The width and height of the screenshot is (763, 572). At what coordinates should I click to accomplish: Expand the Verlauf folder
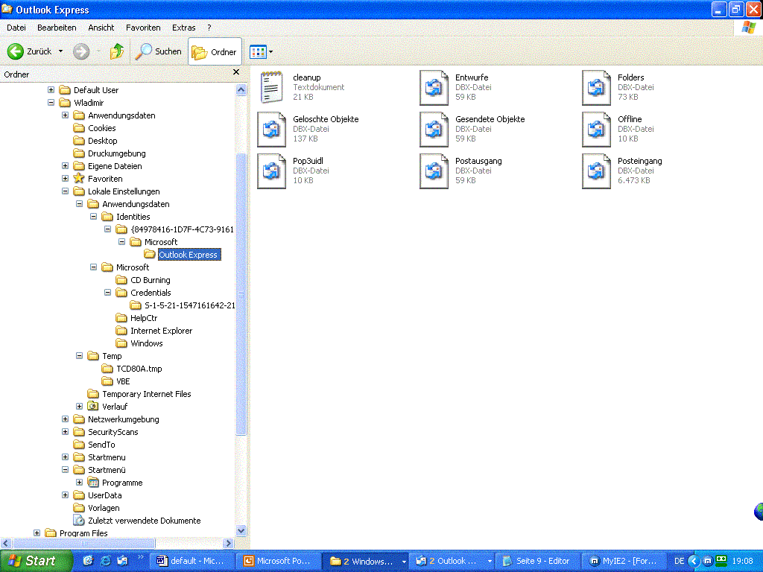click(79, 406)
